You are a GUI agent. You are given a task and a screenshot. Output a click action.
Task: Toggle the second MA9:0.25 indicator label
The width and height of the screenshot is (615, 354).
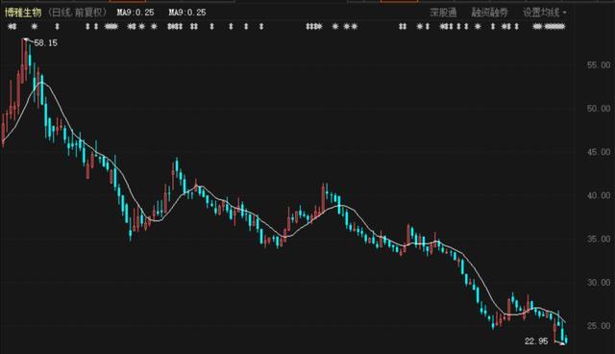[187, 13]
